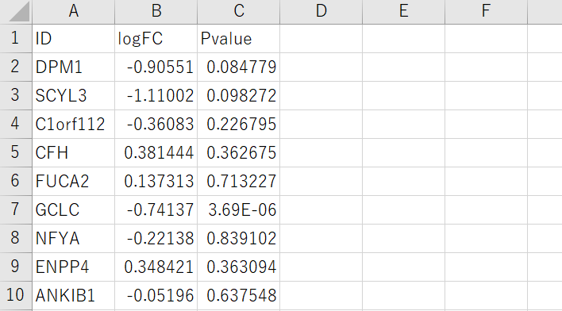Viewport: 562px width, 311px height.
Task: Click Pvalue 0.362675
Action: click(x=239, y=152)
